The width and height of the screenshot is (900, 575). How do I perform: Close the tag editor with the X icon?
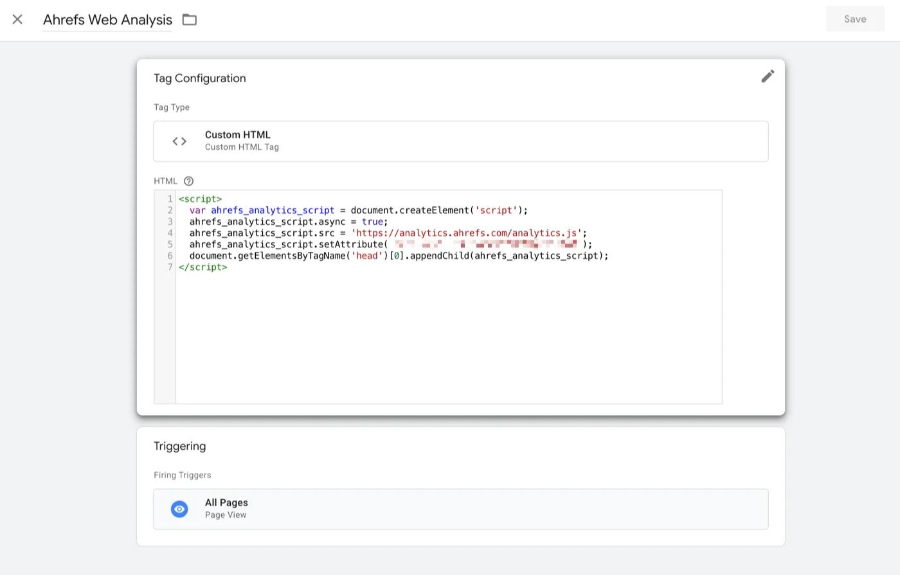17,19
